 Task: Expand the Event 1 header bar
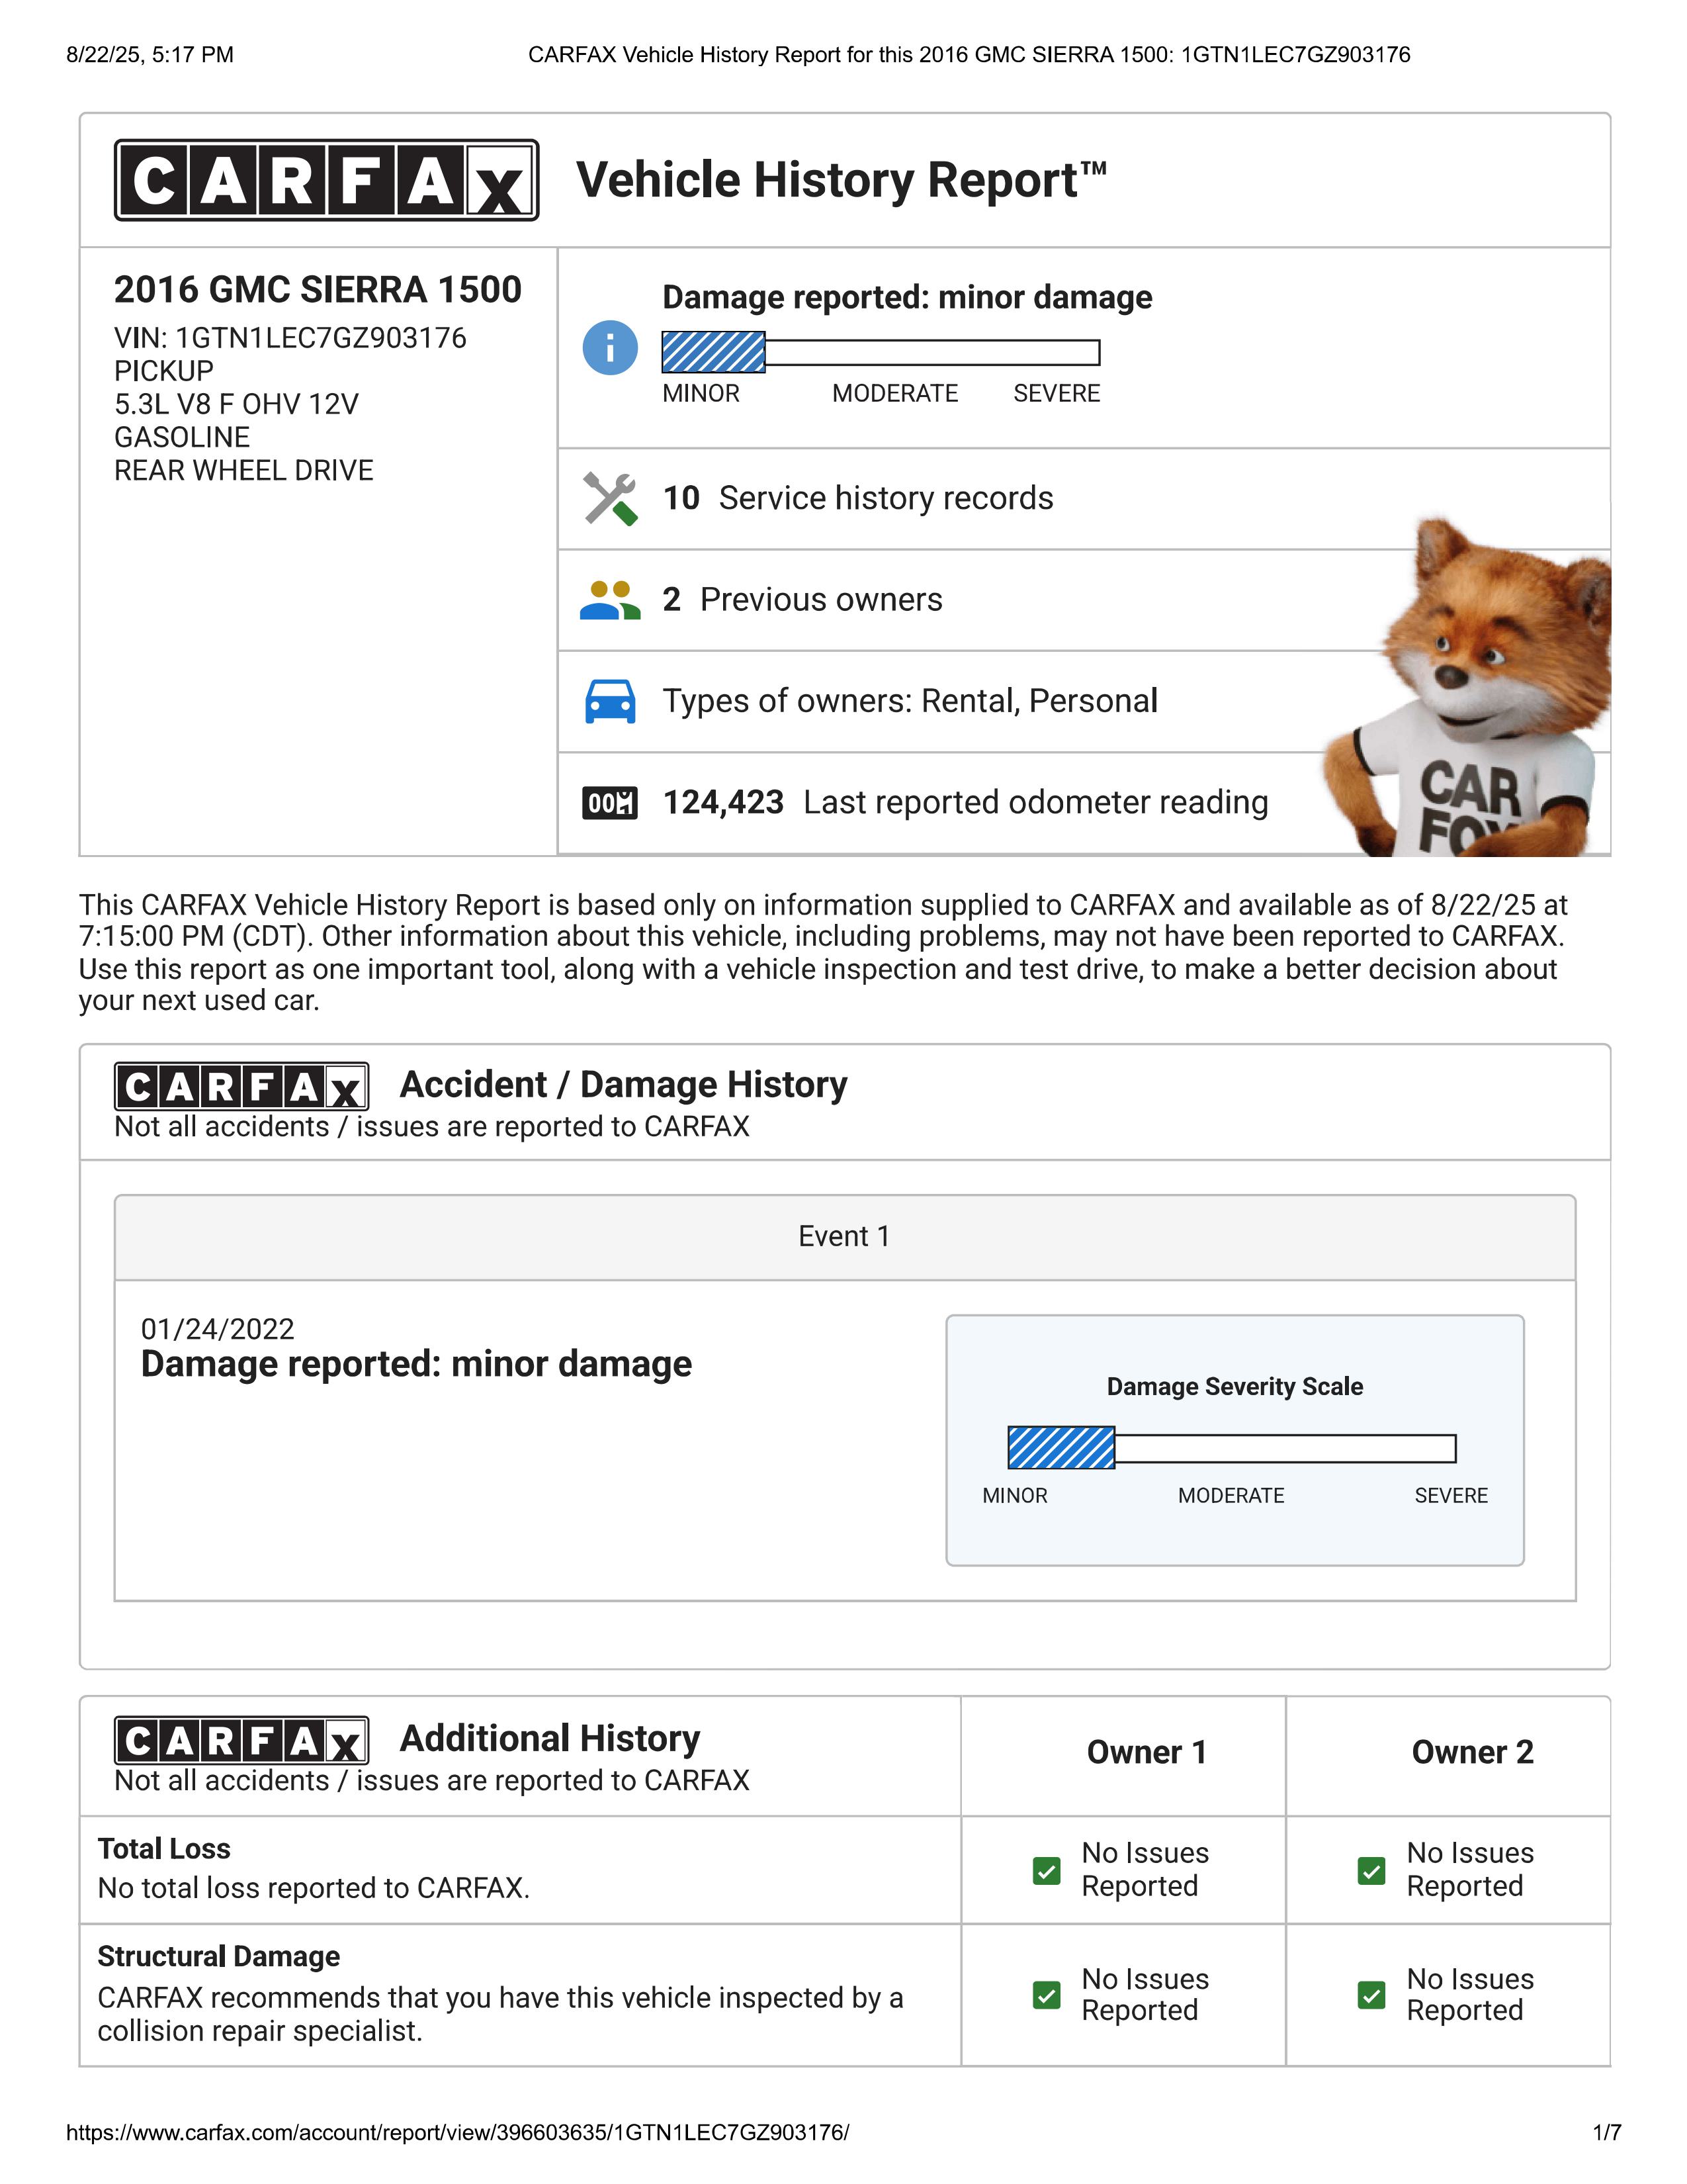pos(845,1237)
